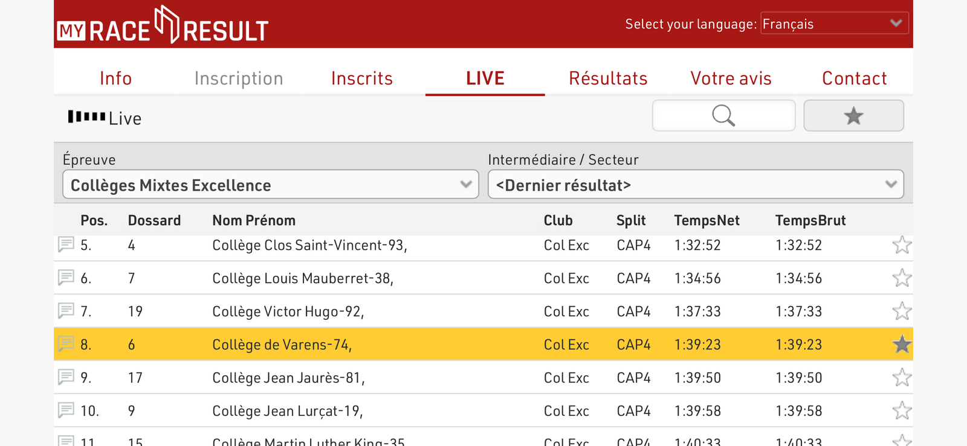
Task: Expand the Épreuve dropdown
Action: (x=271, y=185)
